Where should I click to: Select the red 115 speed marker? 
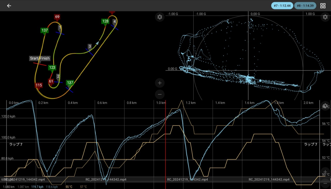39,86
